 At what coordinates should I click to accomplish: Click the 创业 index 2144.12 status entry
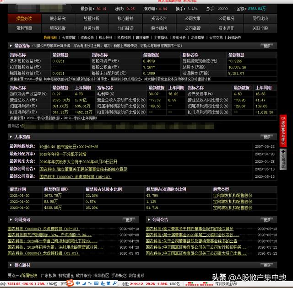151,284
